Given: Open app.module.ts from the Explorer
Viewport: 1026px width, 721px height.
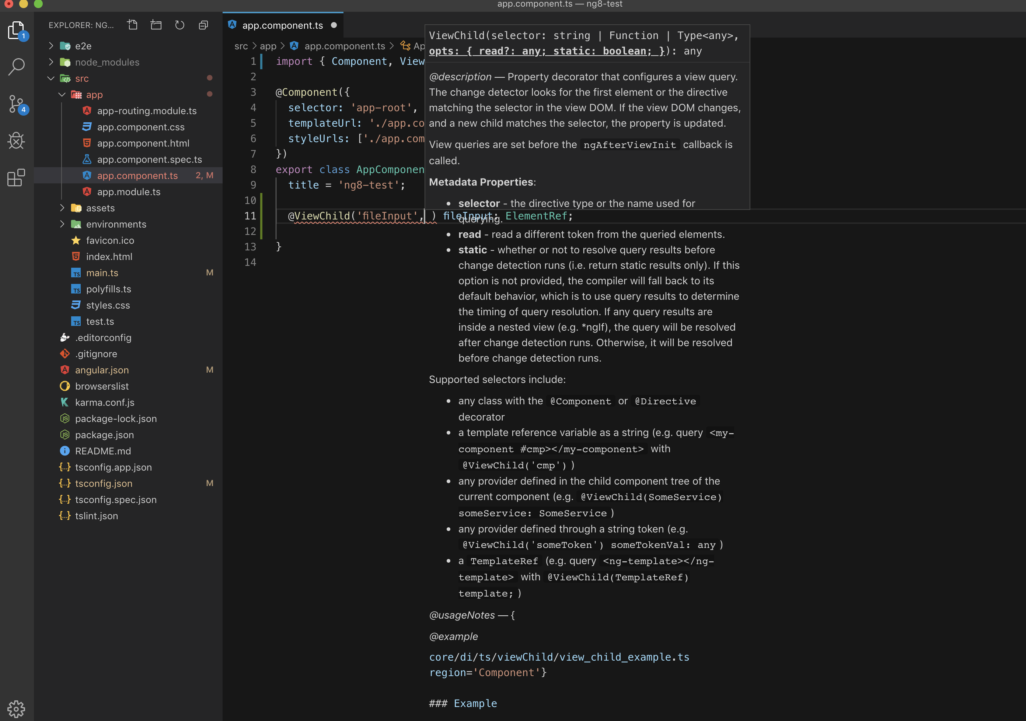Looking at the screenshot, I should (129, 191).
